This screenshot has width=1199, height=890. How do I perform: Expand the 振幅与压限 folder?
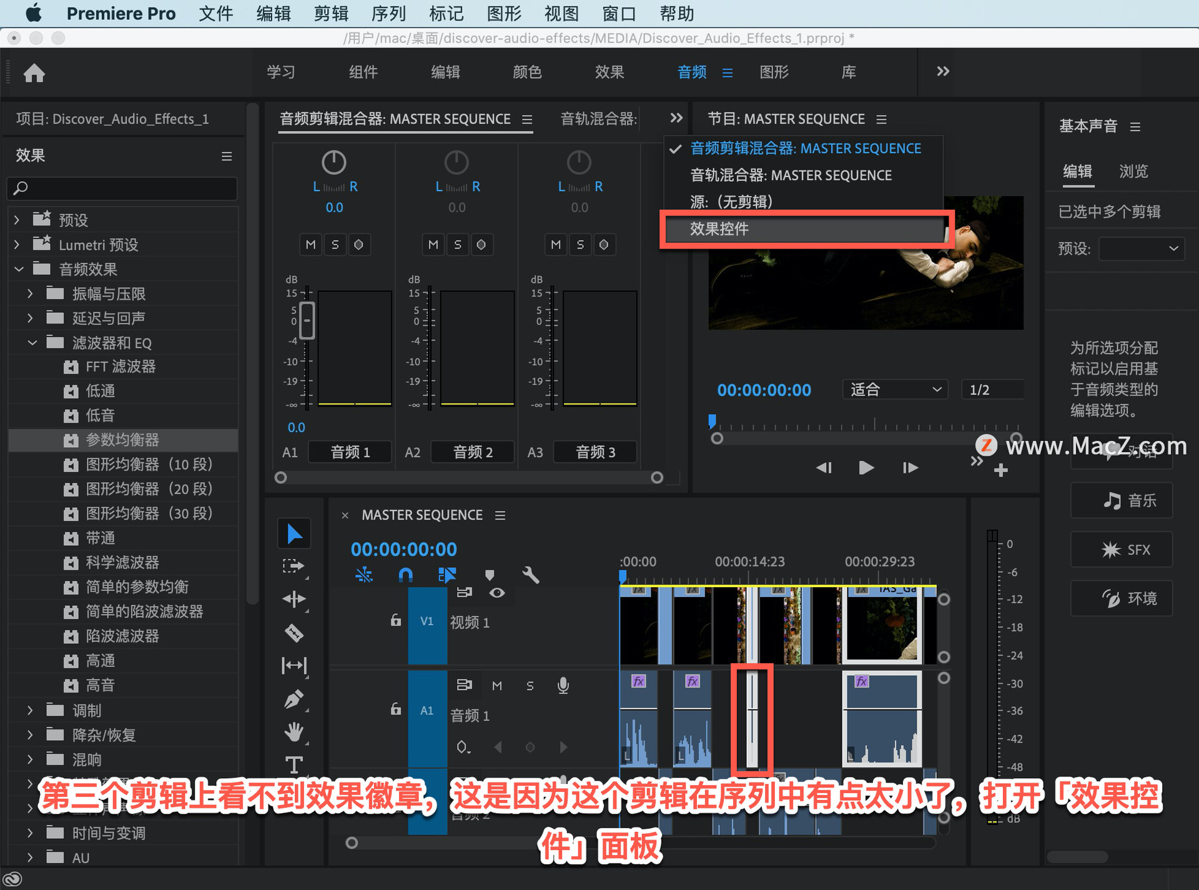click(x=30, y=294)
